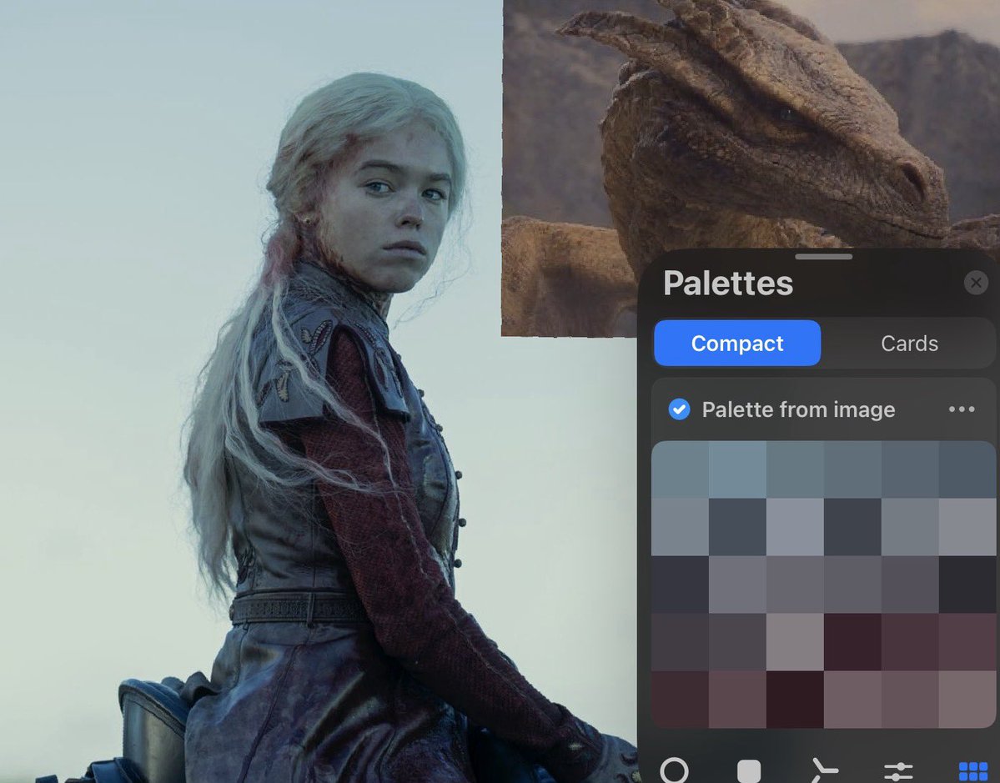Viewport: 1000px width, 783px height.
Task: Pick fourth swatch in second palette row
Action: tap(852, 527)
